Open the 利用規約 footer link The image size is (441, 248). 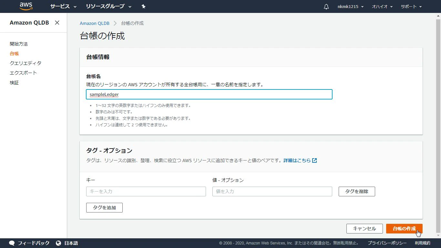[x=423, y=243]
